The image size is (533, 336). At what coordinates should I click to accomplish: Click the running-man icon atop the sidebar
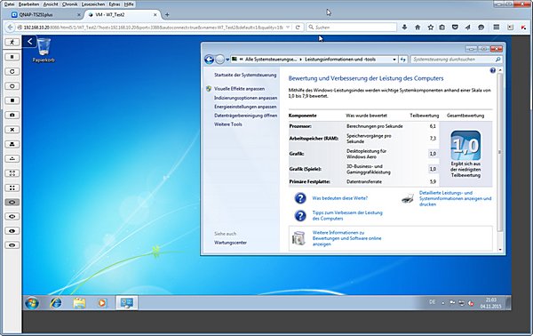click(12, 42)
